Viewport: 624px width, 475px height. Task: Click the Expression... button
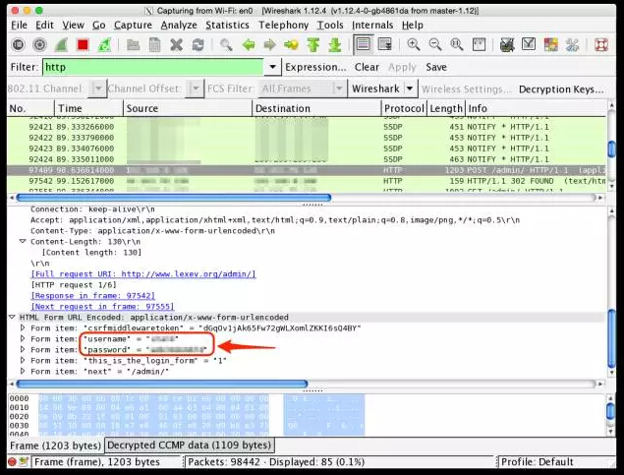pyautogui.click(x=315, y=67)
